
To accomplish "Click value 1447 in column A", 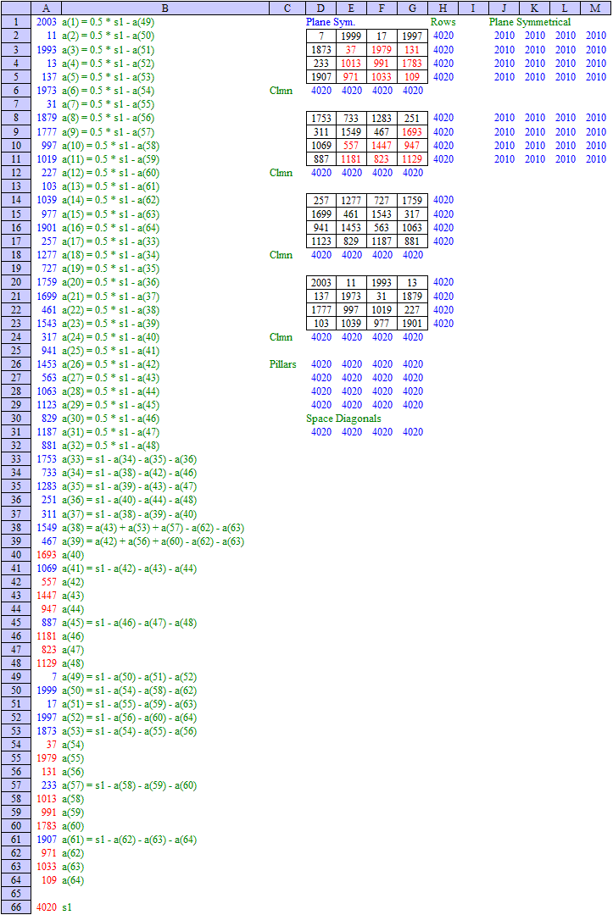I will coord(46,596).
